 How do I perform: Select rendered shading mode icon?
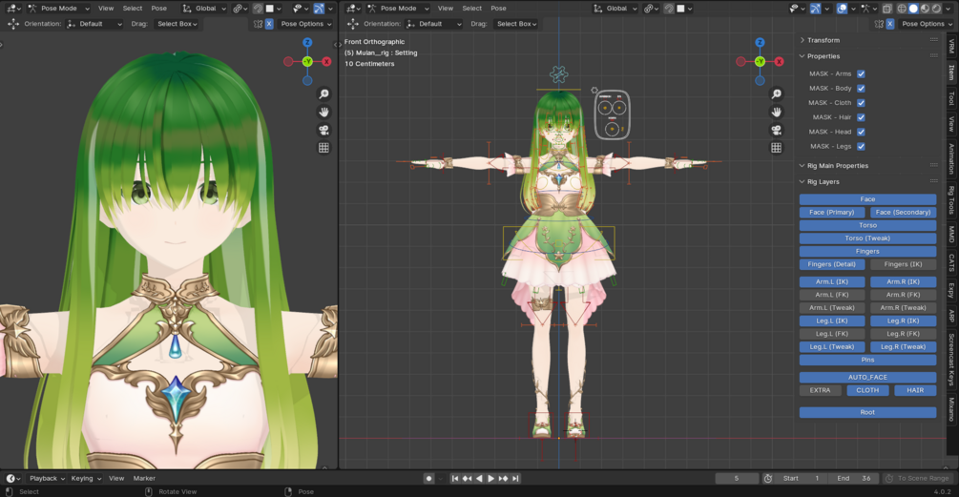tap(936, 9)
